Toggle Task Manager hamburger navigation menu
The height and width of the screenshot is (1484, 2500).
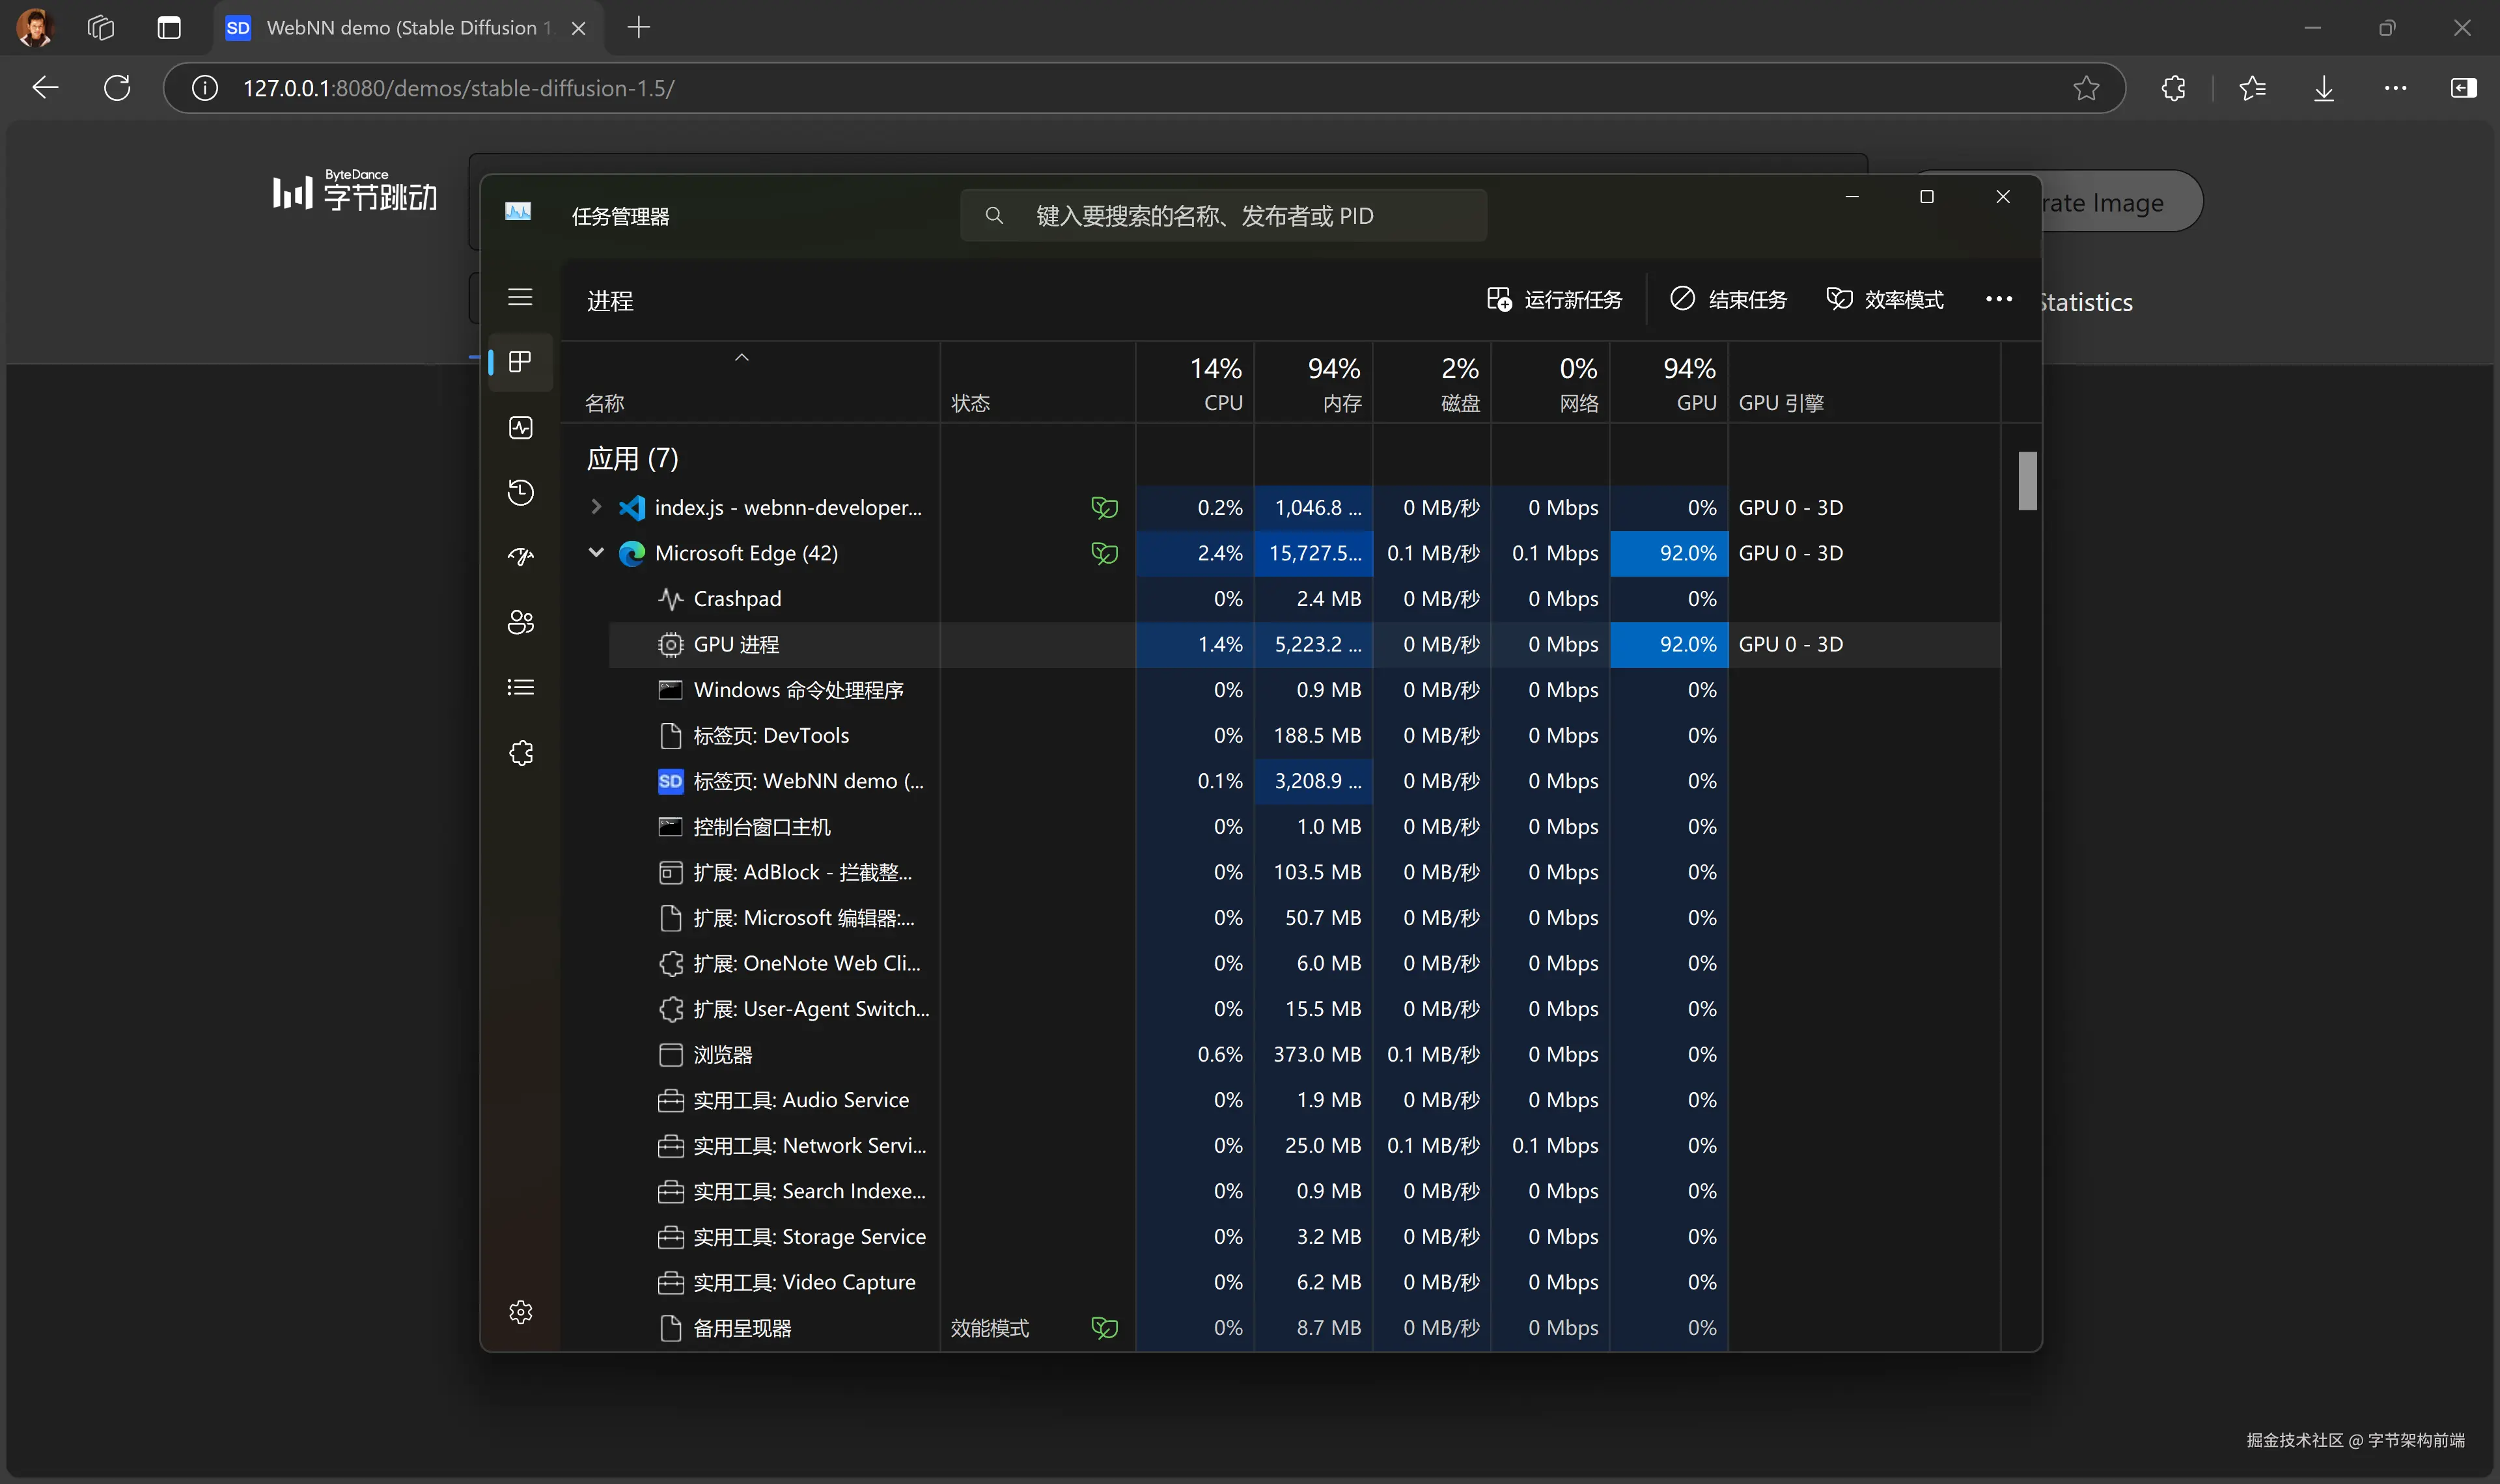520,297
